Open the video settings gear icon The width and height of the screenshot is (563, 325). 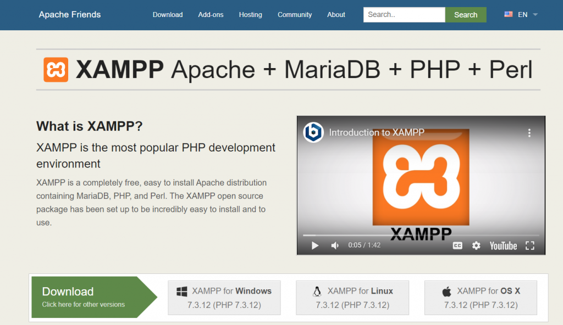point(476,245)
